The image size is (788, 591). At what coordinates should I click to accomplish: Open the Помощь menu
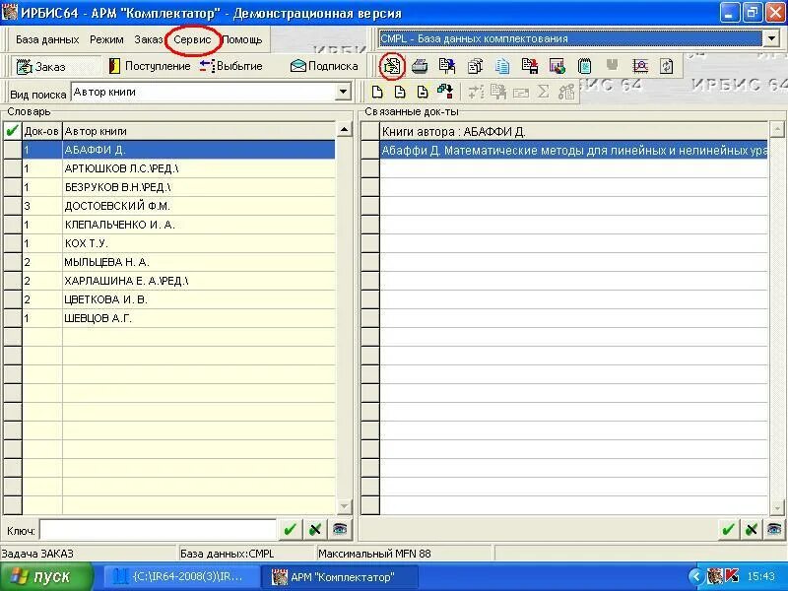(x=241, y=39)
